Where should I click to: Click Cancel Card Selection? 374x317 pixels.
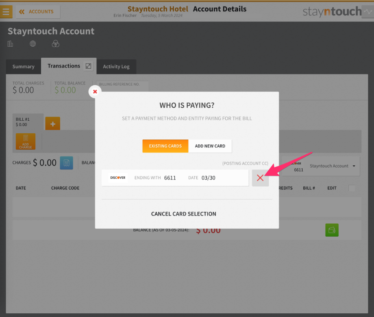pos(184,214)
